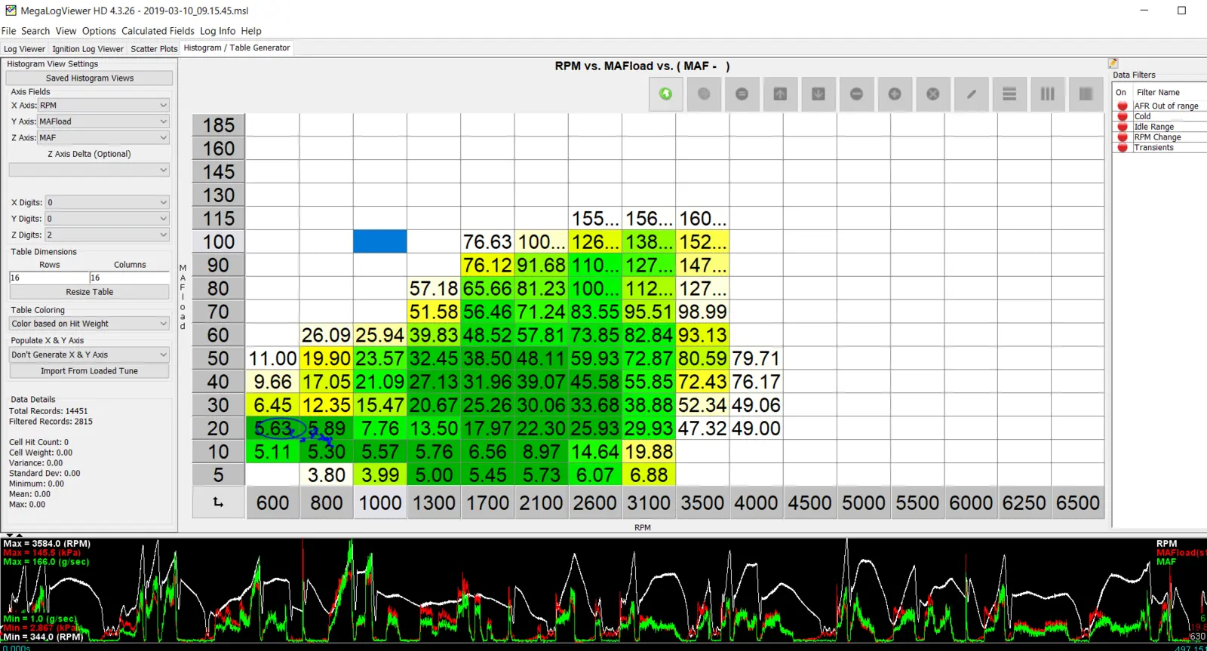The image size is (1207, 651).
Task: Click the cell value 49.06
Action: [756, 405]
